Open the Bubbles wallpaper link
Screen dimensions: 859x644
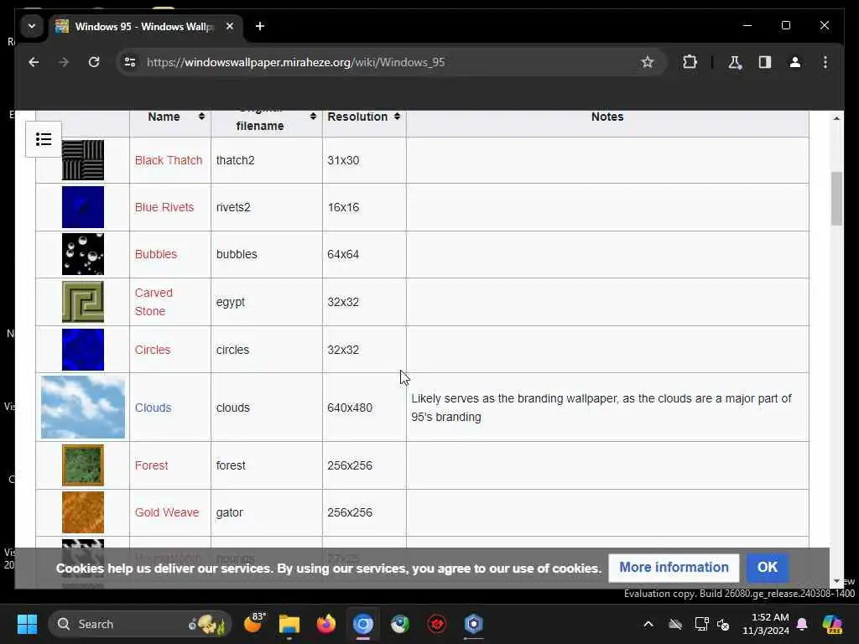(156, 255)
